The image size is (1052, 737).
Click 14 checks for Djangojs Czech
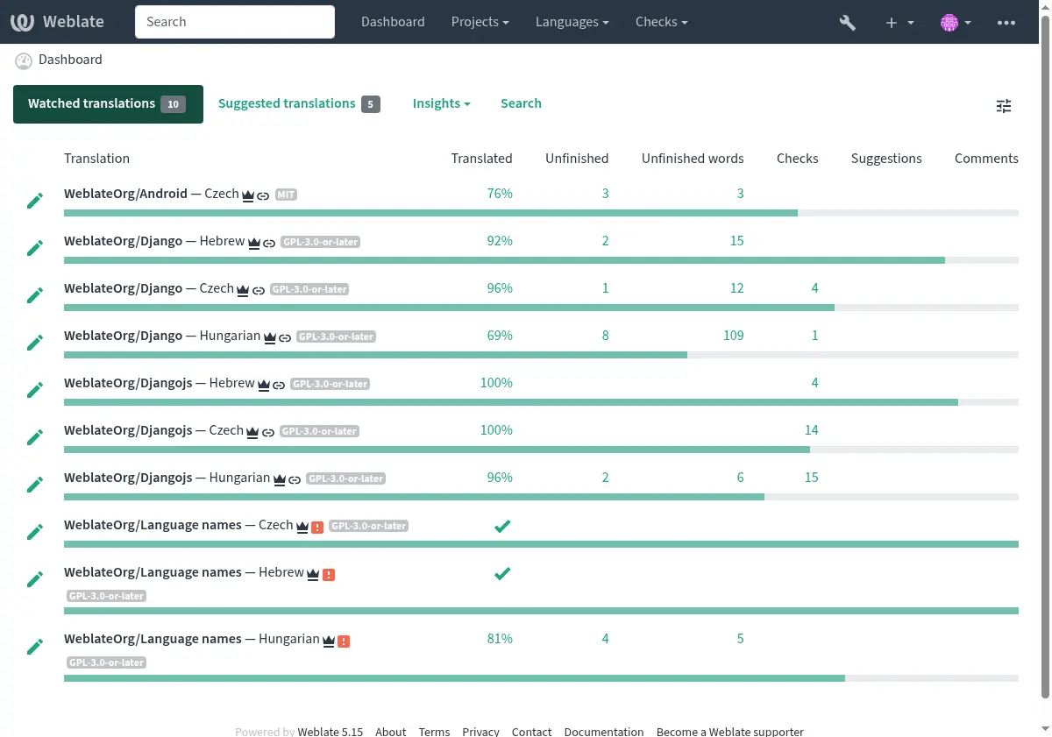[811, 430]
